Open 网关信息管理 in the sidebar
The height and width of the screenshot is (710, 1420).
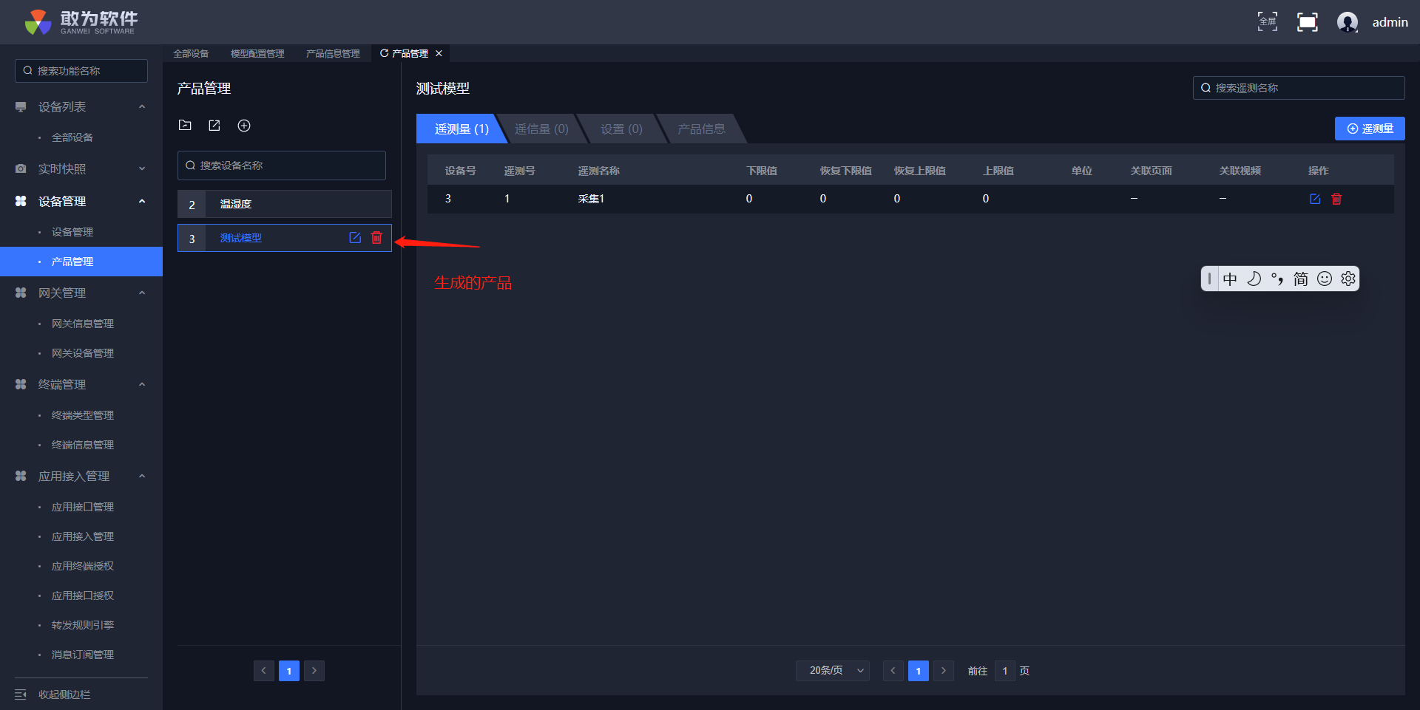click(83, 324)
